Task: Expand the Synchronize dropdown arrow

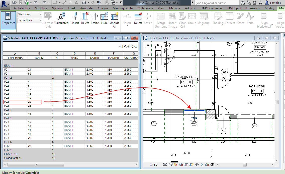Action: 31,3
